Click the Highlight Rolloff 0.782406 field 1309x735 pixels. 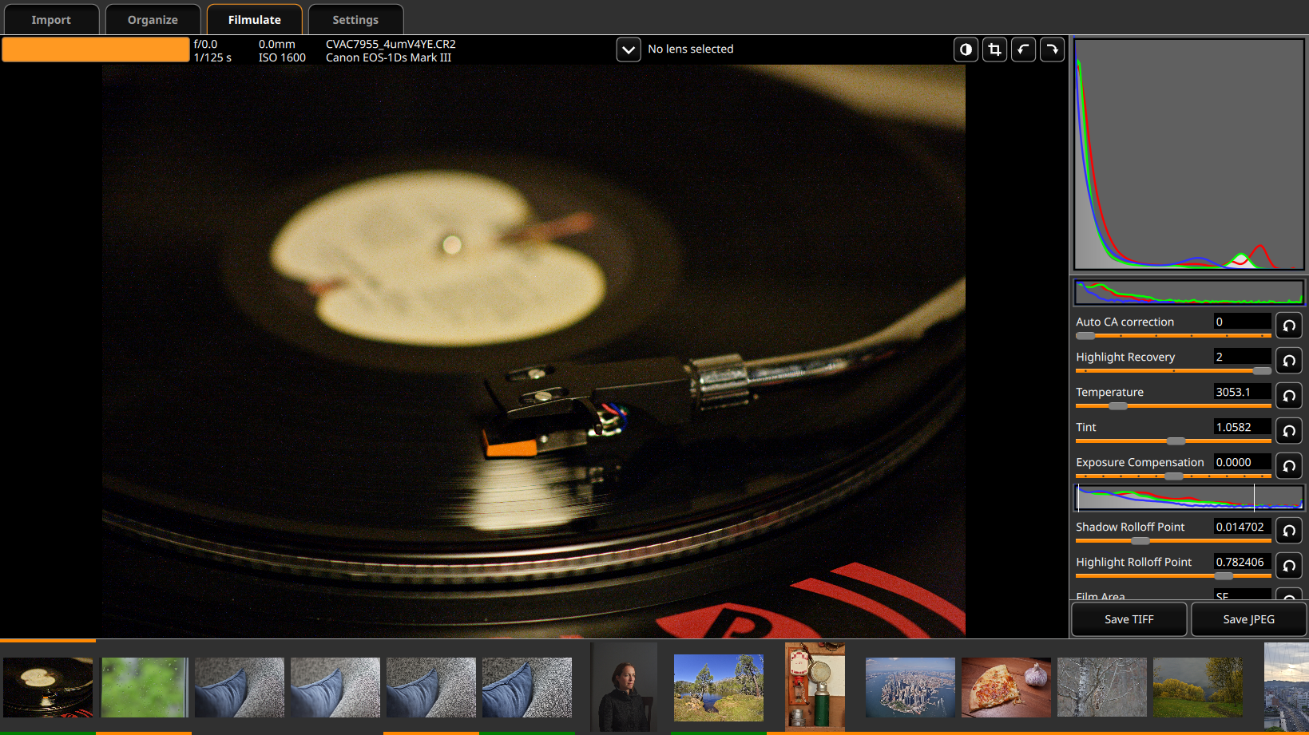point(1242,562)
